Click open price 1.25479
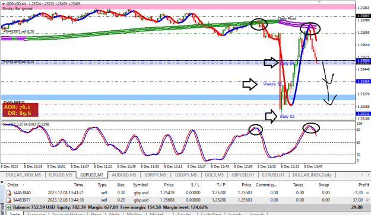The height and width of the screenshot is (215, 371). (167, 193)
